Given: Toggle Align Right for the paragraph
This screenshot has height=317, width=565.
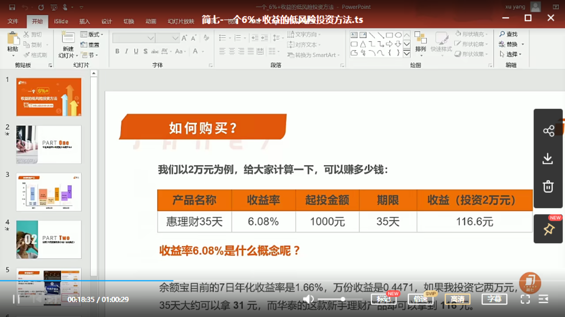Looking at the screenshot, I should tap(241, 52).
